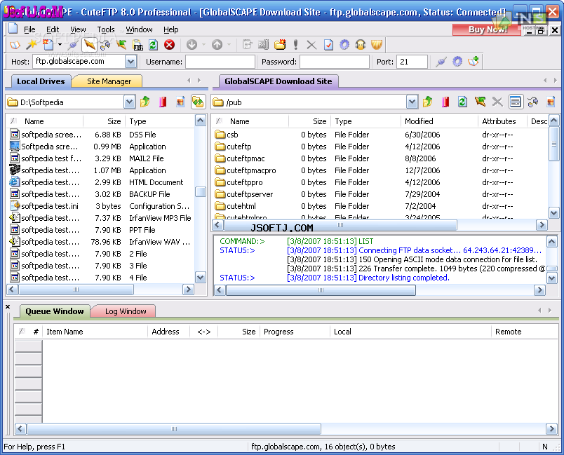Select the Queue Window tab
This screenshot has height=455, width=564.
[54, 311]
